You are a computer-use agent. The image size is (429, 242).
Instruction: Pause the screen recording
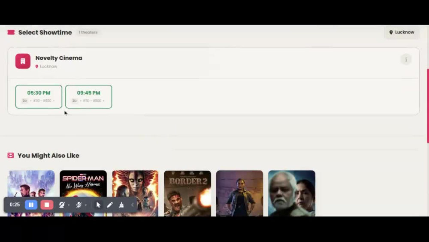(x=31, y=205)
